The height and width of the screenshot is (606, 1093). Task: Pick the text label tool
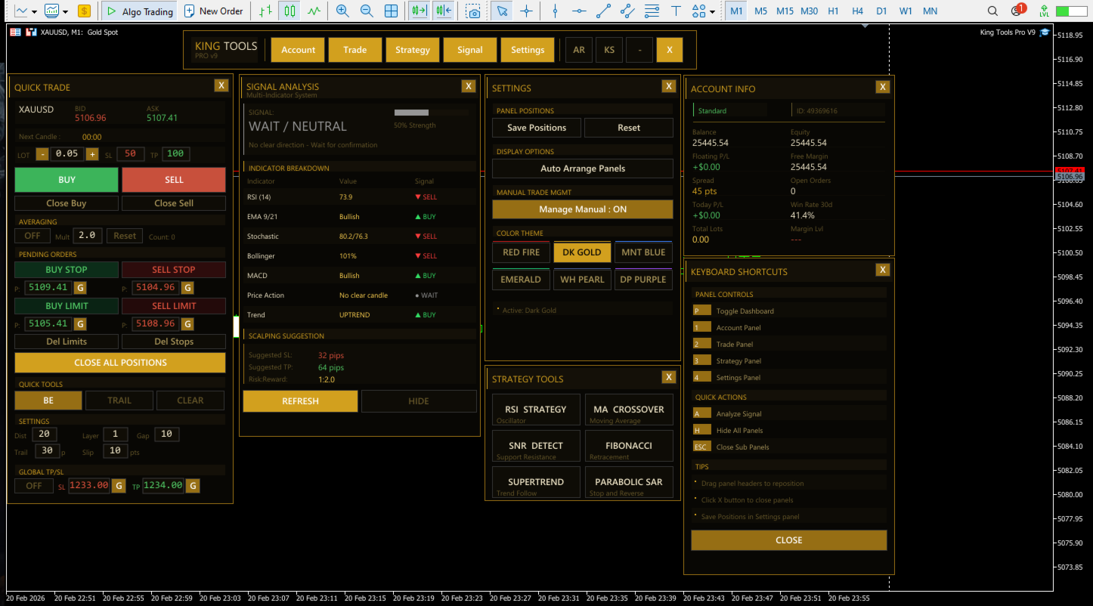click(x=676, y=11)
